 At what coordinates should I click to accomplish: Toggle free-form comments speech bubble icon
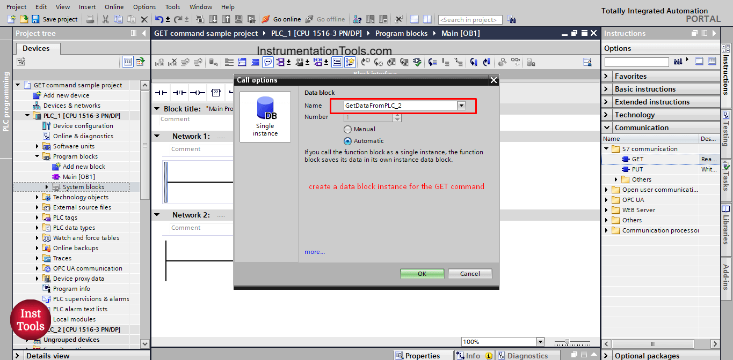pyautogui.click(x=267, y=62)
